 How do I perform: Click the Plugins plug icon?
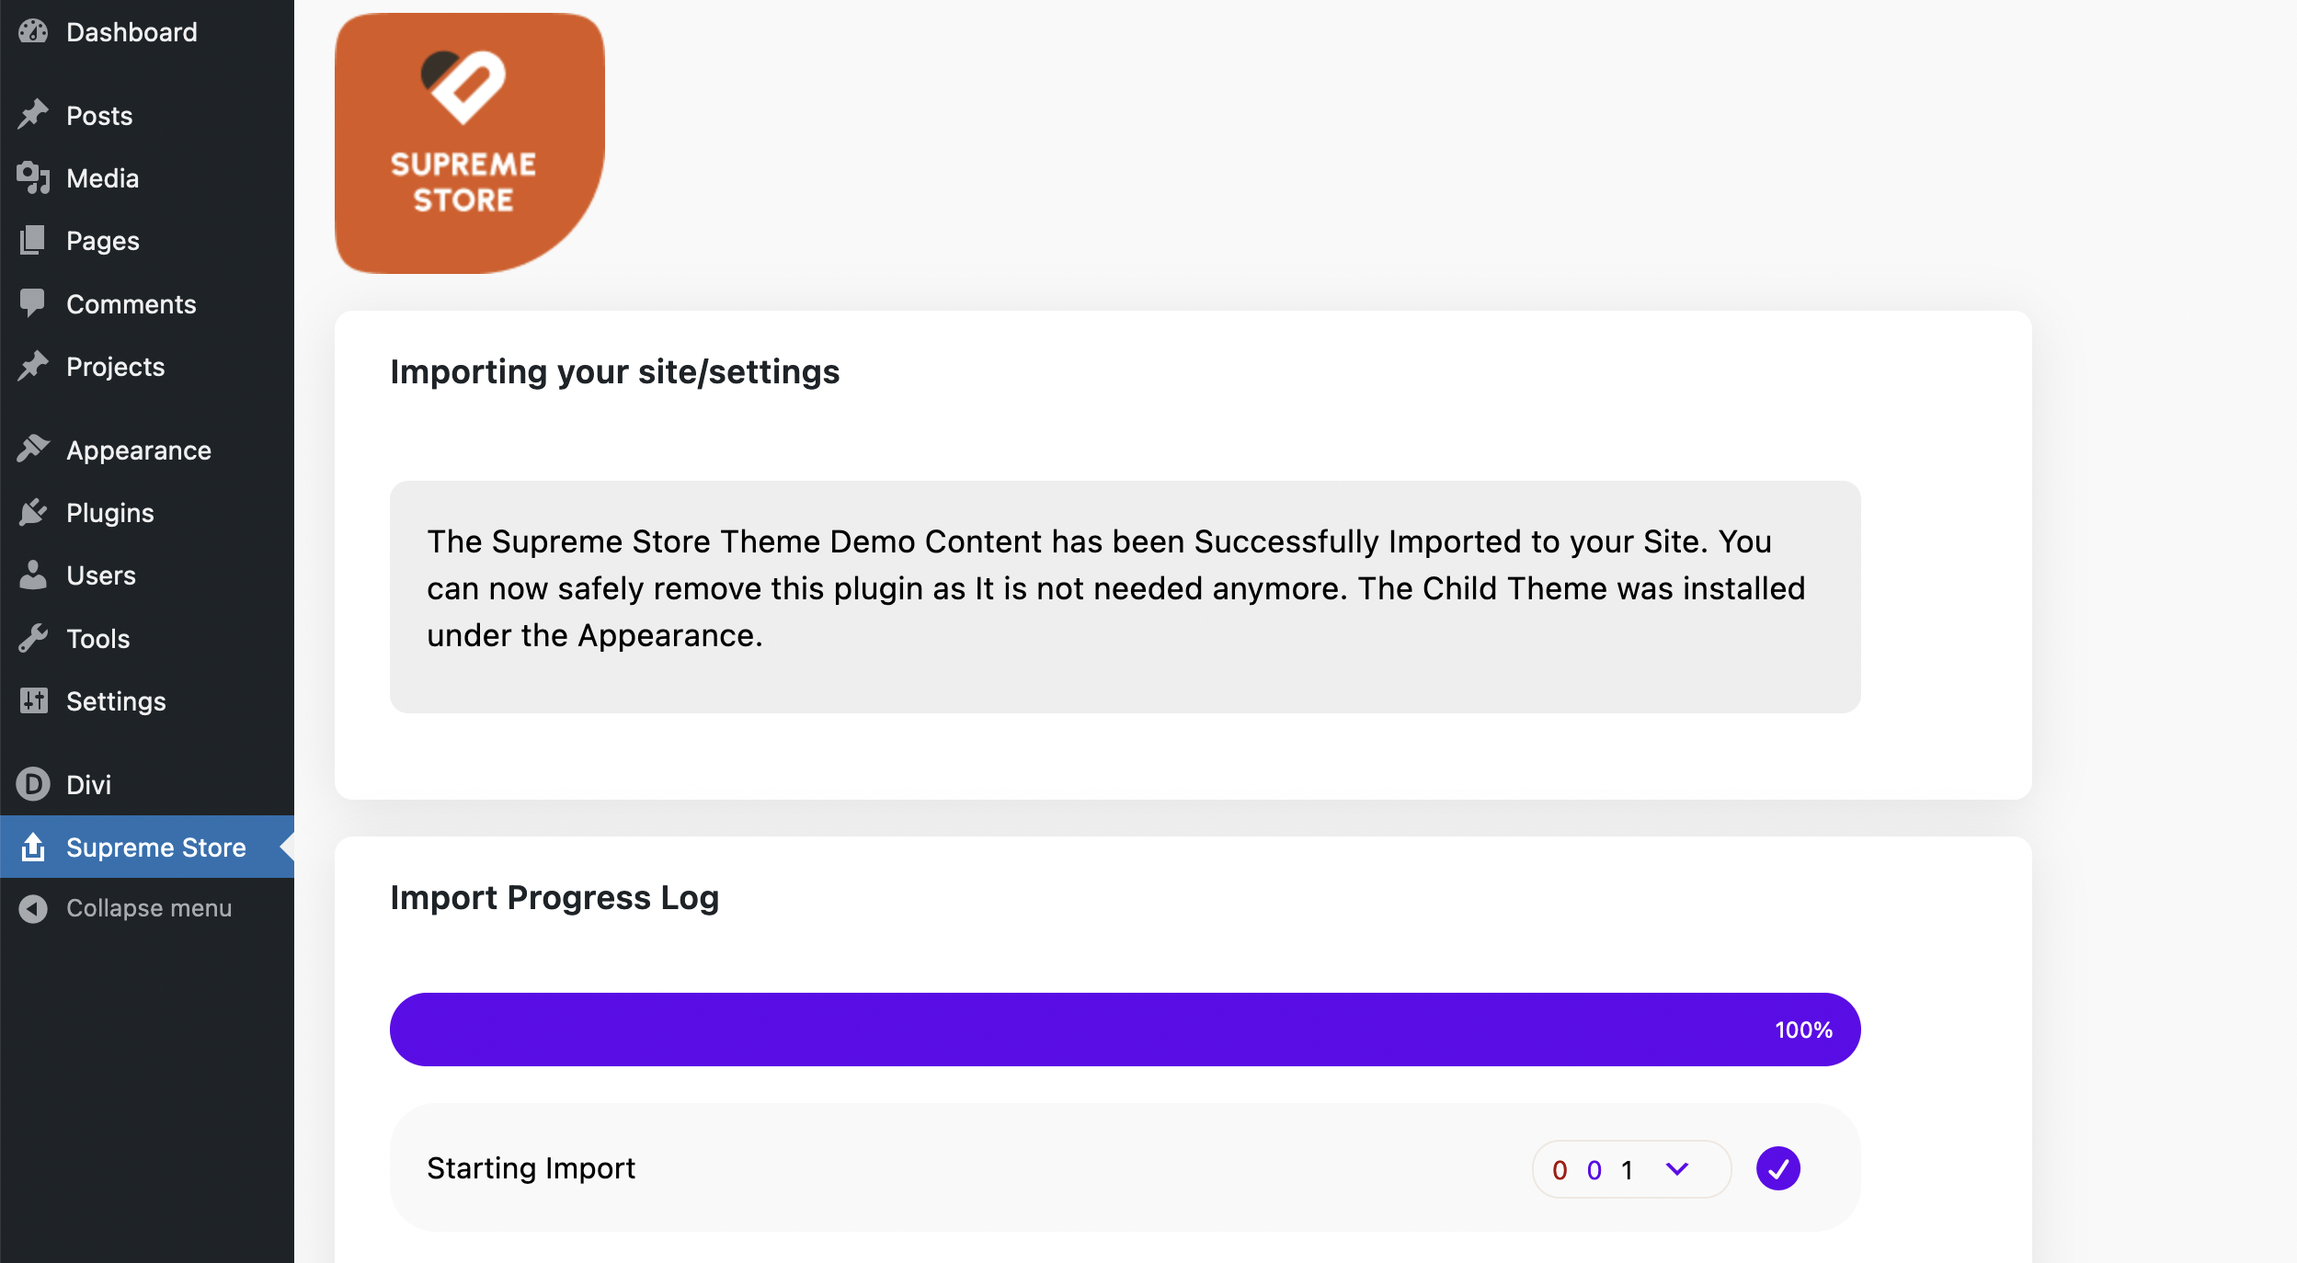coord(33,512)
